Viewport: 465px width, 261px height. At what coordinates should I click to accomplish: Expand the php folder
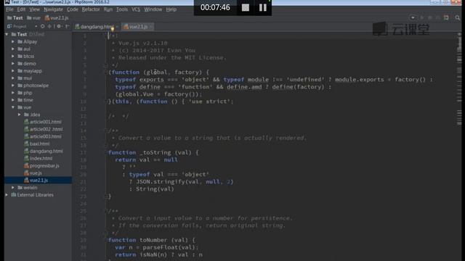point(13,93)
